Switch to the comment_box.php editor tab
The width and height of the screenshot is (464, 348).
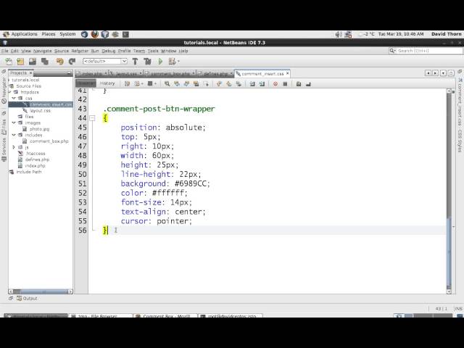pyautogui.click(x=170, y=73)
